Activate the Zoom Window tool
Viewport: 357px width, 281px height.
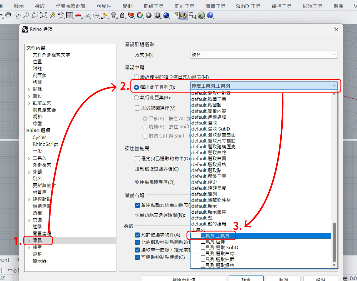click(35, 15)
